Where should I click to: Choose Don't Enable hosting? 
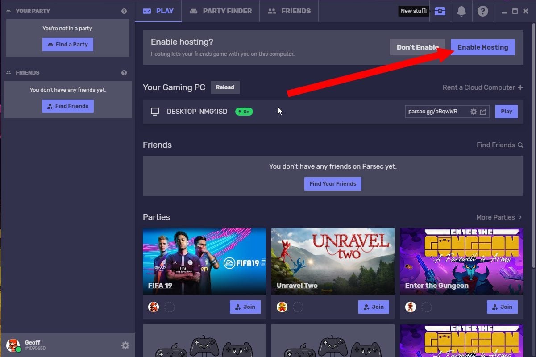(x=417, y=47)
